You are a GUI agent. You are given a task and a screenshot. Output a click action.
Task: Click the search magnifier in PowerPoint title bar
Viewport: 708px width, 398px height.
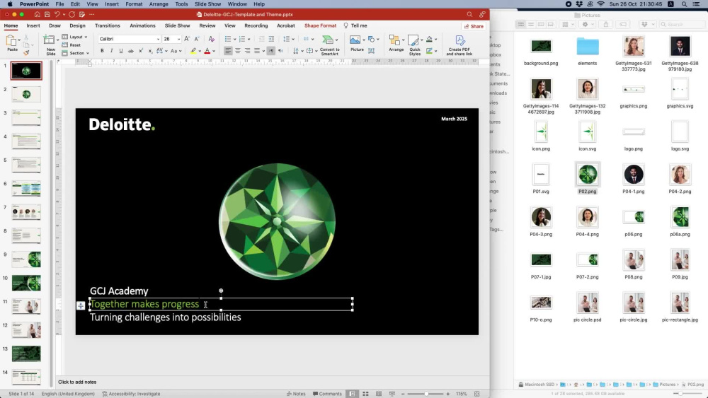[469, 14]
